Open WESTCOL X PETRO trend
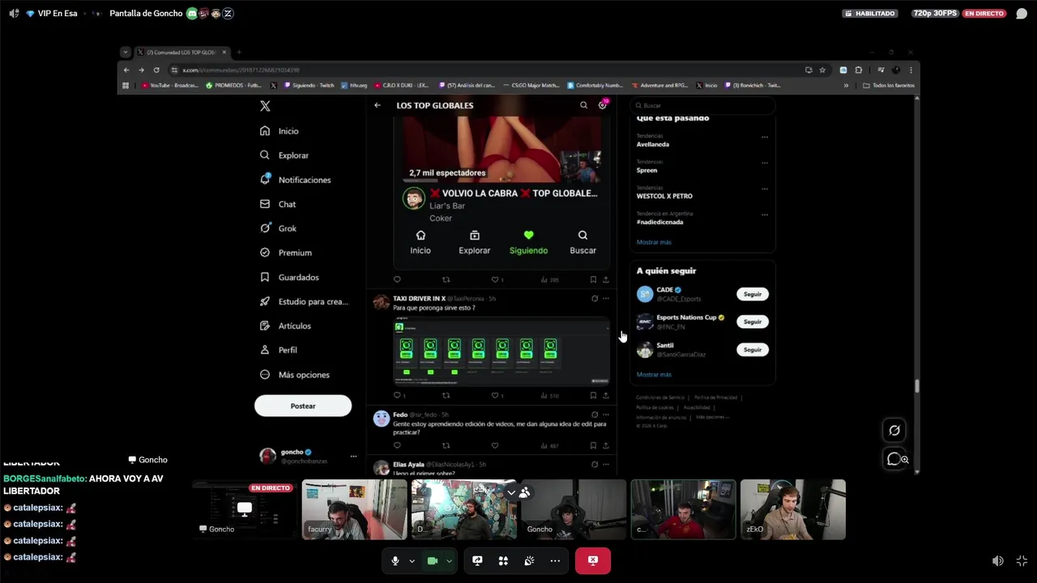This screenshot has height=583, width=1037. [x=664, y=196]
